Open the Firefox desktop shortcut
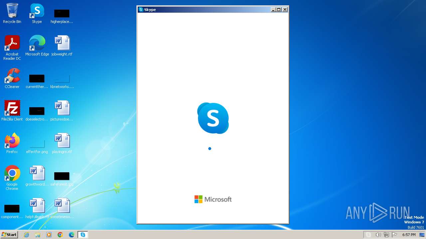This screenshot has width=426, height=239. [12, 143]
